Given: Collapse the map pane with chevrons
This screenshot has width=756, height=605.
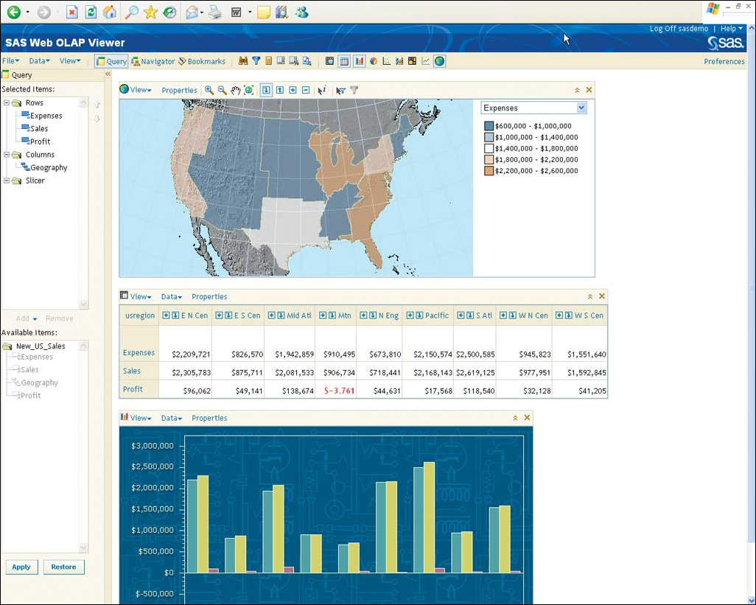Looking at the screenshot, I should [577, 90].
